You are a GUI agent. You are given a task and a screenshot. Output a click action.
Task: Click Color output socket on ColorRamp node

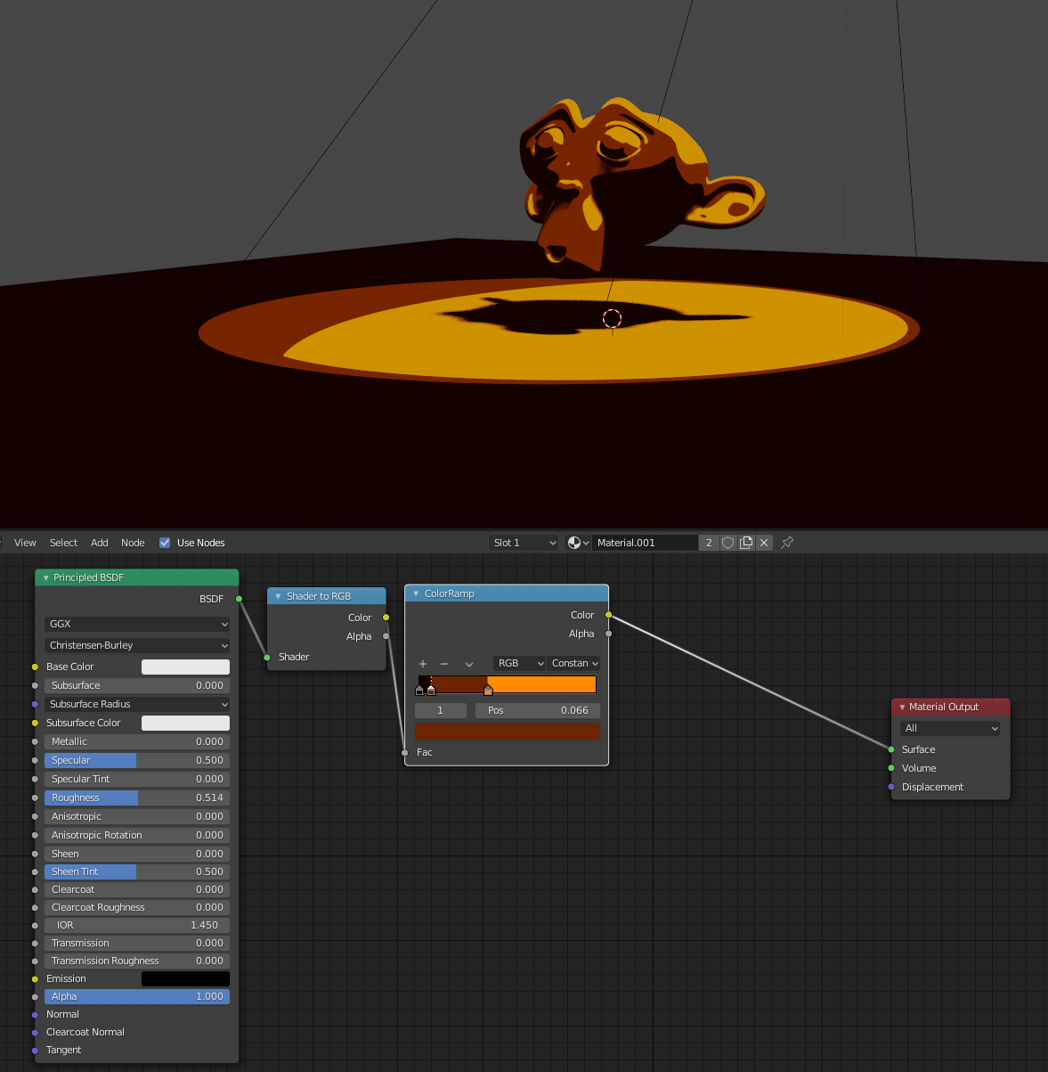click(x=609, y=615)
